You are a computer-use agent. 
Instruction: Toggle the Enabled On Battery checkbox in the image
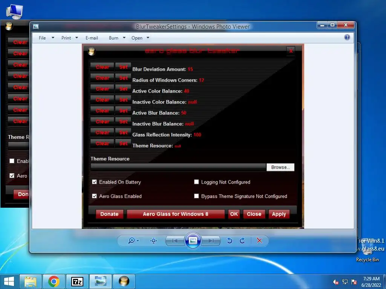94,182
